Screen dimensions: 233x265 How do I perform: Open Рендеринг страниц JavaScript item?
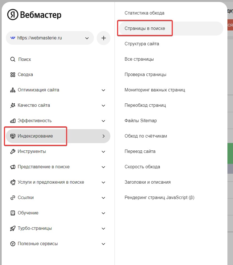click(159, 198)
